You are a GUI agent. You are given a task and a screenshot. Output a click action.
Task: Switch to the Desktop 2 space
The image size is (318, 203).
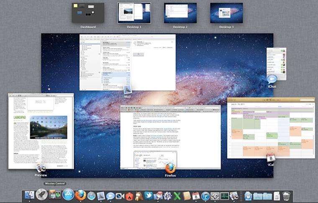click(x=180, y=13)
